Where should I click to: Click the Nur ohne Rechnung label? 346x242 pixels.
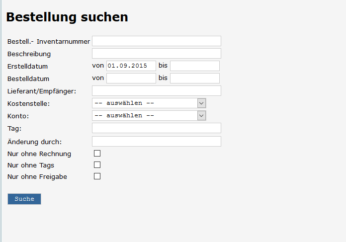point(39,154)
